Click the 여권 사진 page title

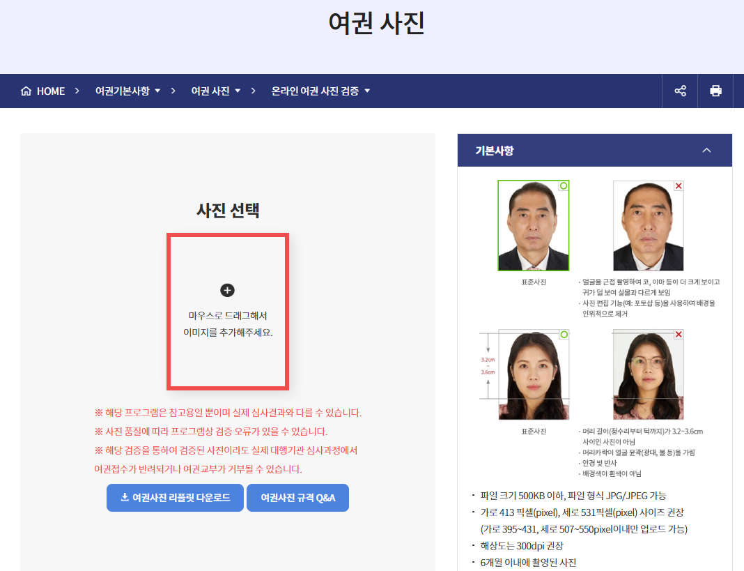(x=376, y=23)
